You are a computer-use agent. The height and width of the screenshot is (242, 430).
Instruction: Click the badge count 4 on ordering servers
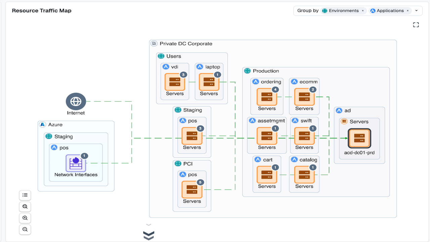click(x=275, y=89)
